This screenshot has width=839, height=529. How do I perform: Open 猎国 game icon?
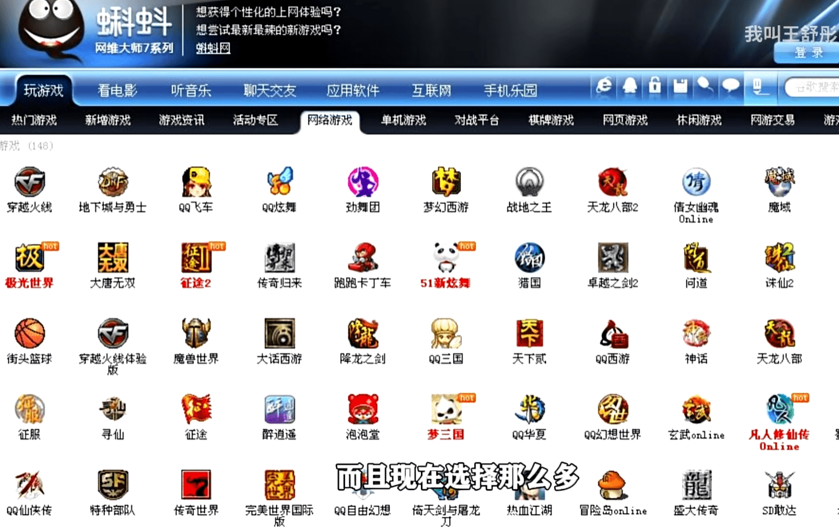[529, 258]
